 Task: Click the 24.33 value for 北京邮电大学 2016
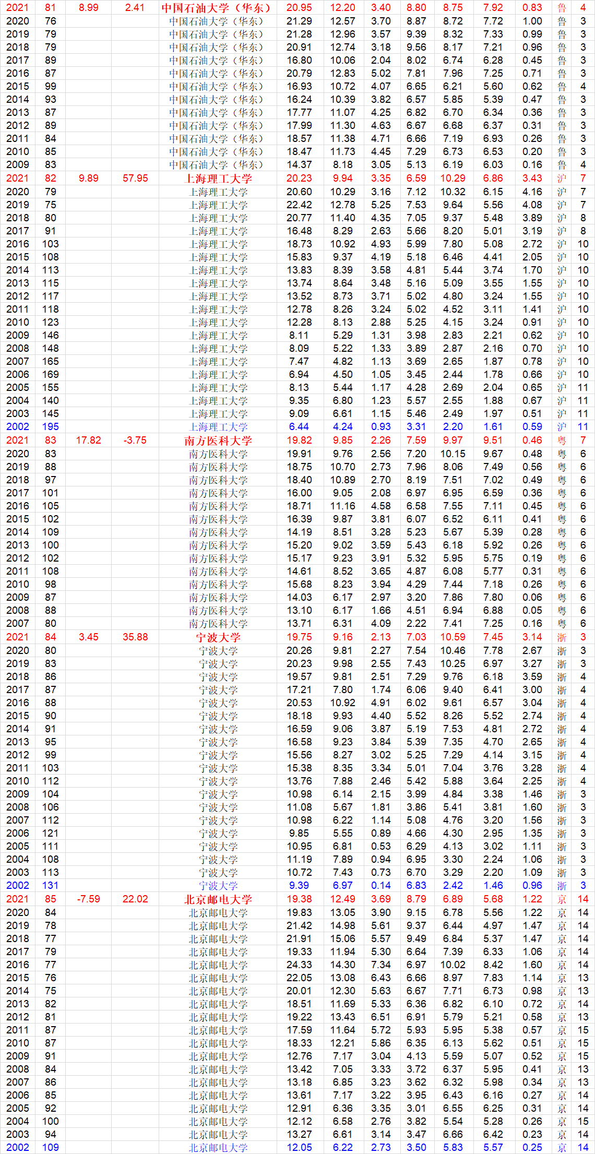[299, 965]
